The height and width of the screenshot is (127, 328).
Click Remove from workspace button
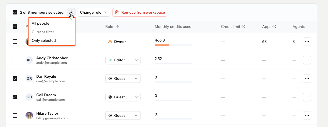(140, 12)
